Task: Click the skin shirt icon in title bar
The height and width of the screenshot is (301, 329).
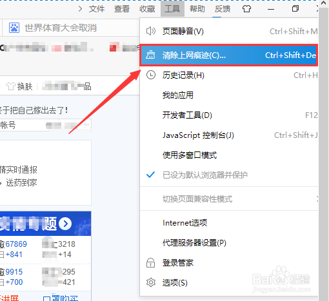Action: point(246,9)
